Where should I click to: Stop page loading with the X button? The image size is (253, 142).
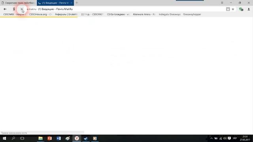tap(22, 9)
